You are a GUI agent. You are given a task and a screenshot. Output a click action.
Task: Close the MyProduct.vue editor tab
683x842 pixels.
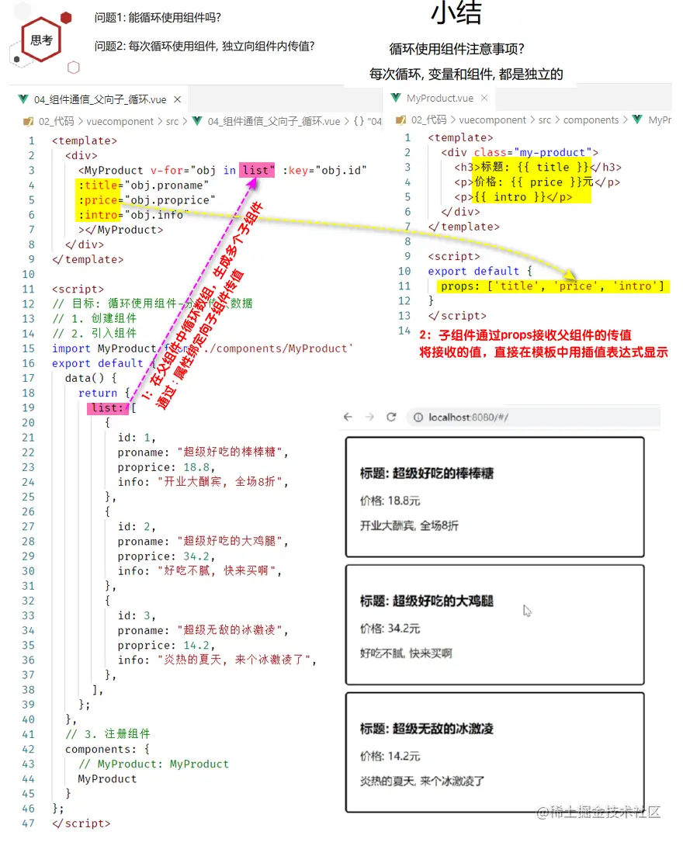click(x=484, y=98)
